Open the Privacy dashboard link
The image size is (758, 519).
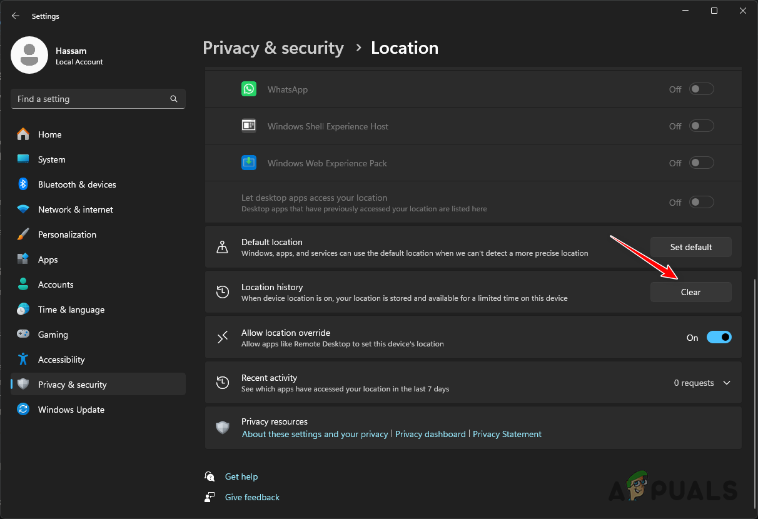click(x=430, y=433)
